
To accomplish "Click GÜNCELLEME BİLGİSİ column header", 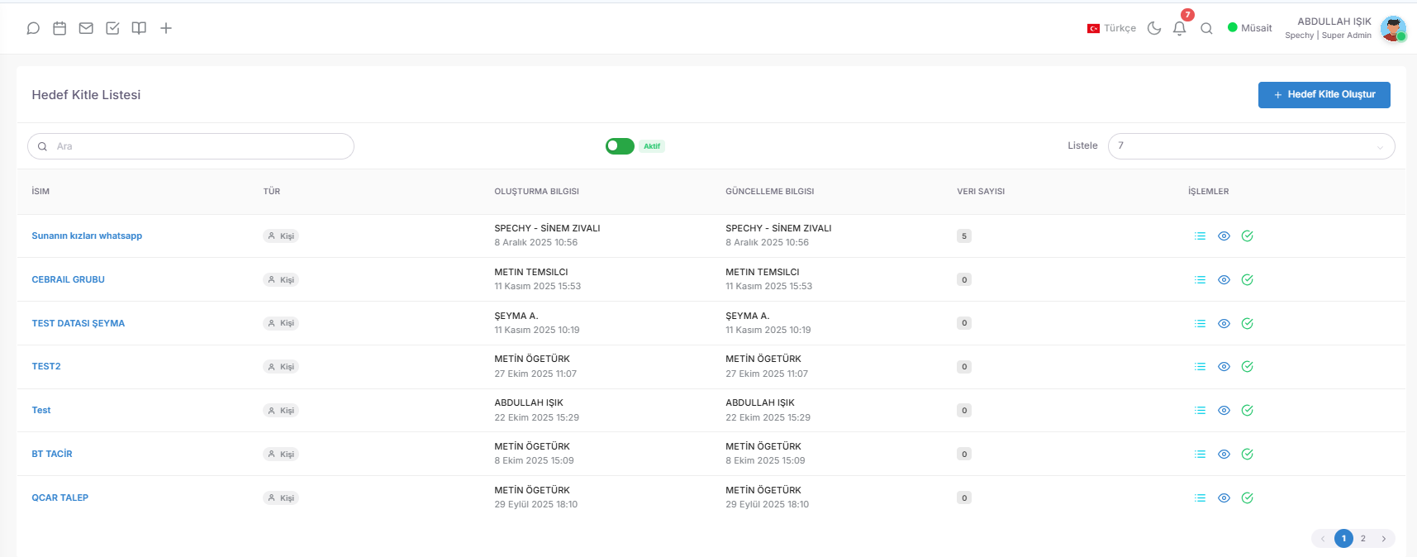I will click(770, 192).
